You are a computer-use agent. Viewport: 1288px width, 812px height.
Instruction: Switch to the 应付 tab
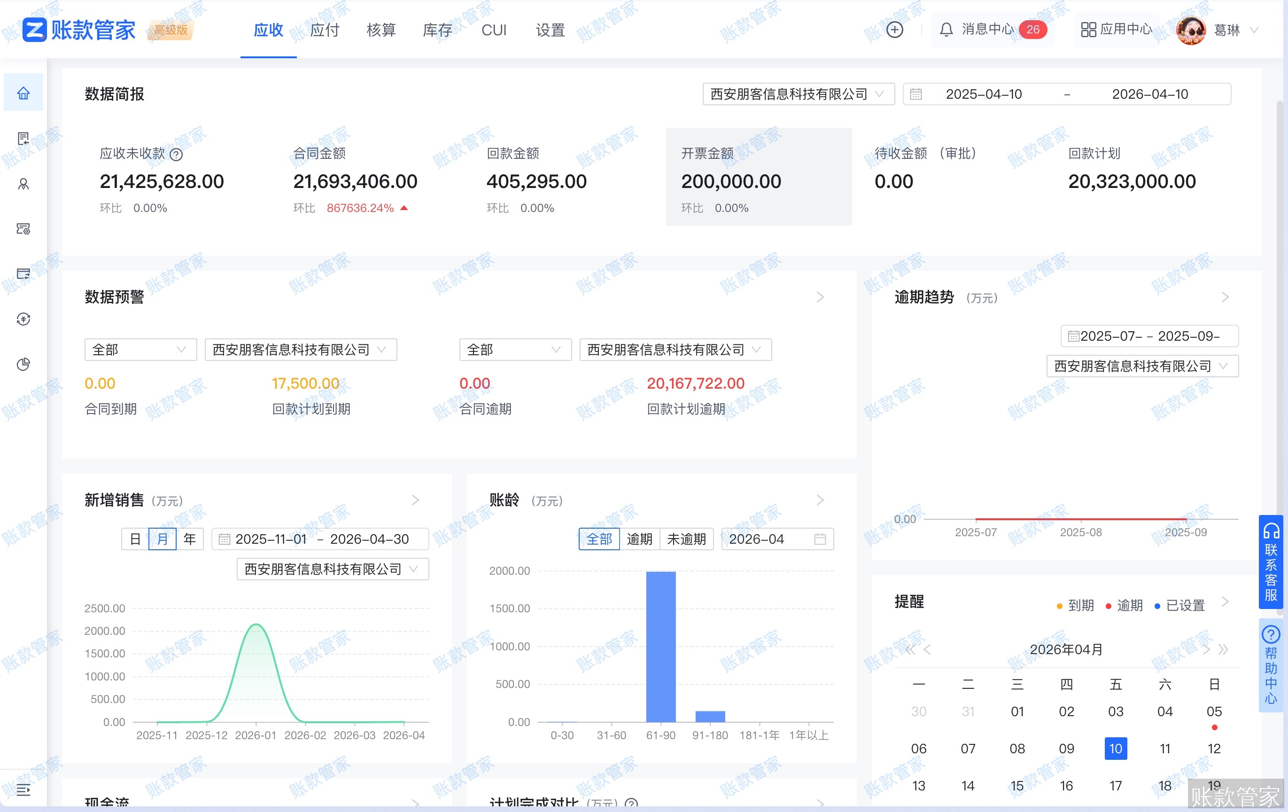point(325,30)
